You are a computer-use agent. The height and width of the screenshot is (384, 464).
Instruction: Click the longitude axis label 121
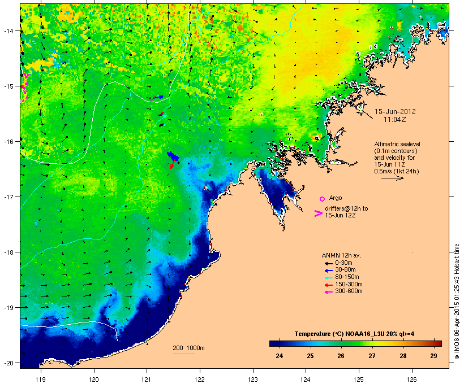click(147, 379)
